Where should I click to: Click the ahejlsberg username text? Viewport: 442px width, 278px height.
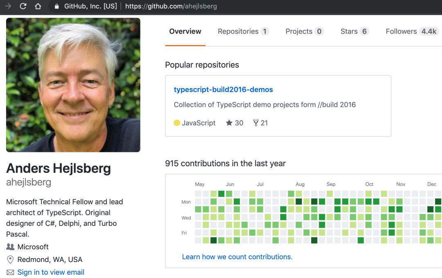coord(29,182)
